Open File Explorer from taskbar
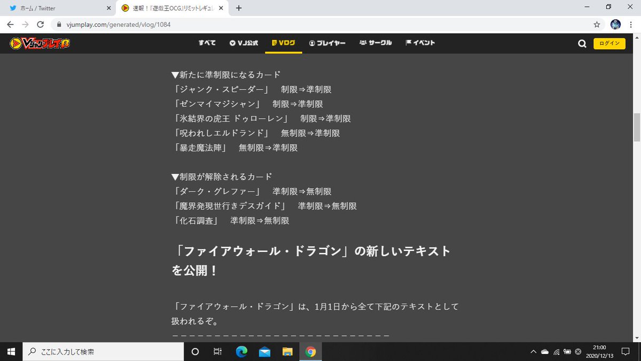The image size is (641, 361). 287,351
